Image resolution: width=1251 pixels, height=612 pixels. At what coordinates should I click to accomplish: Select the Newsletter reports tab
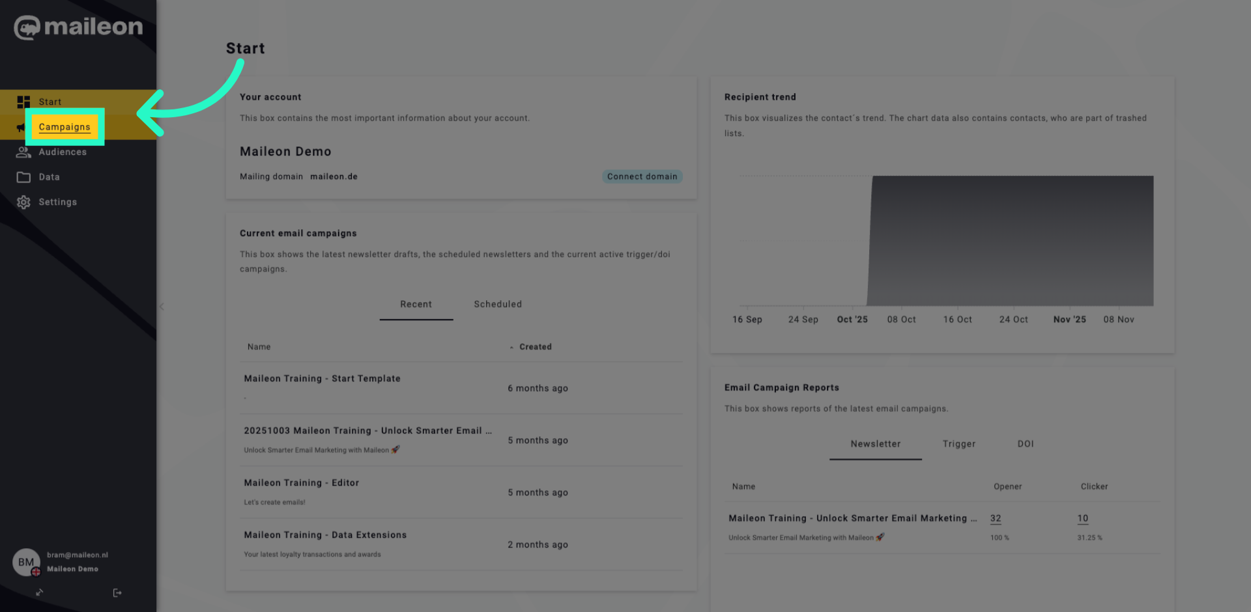tap(876, 444)
